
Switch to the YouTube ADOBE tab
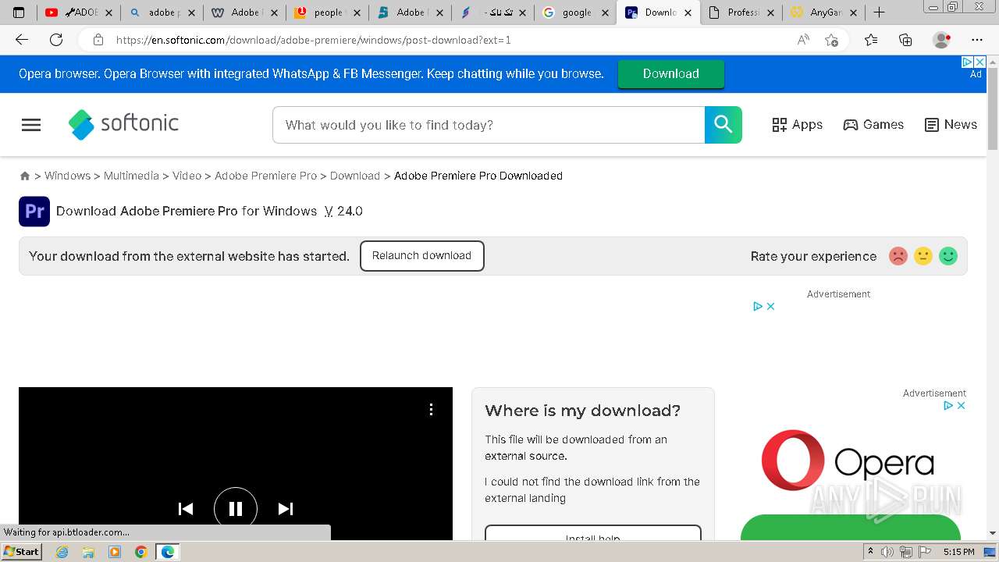[x=78, y=12]
